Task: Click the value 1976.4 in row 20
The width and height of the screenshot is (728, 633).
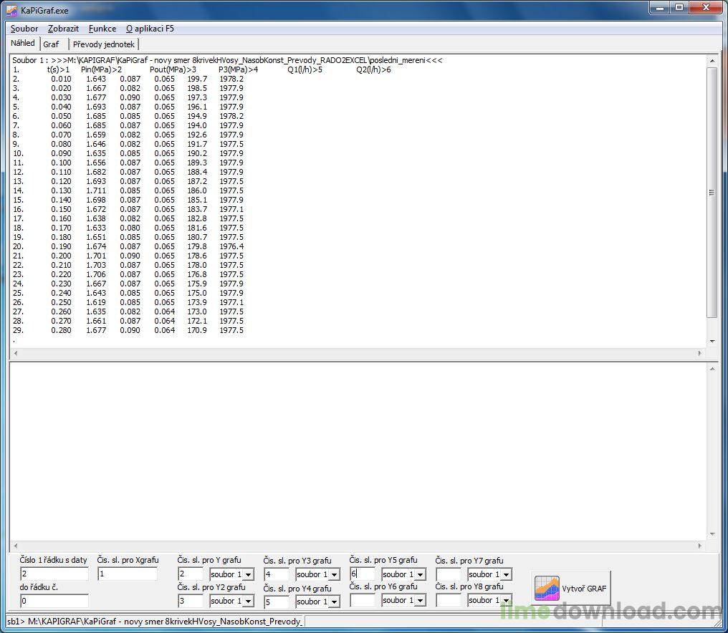Action: 231,246
